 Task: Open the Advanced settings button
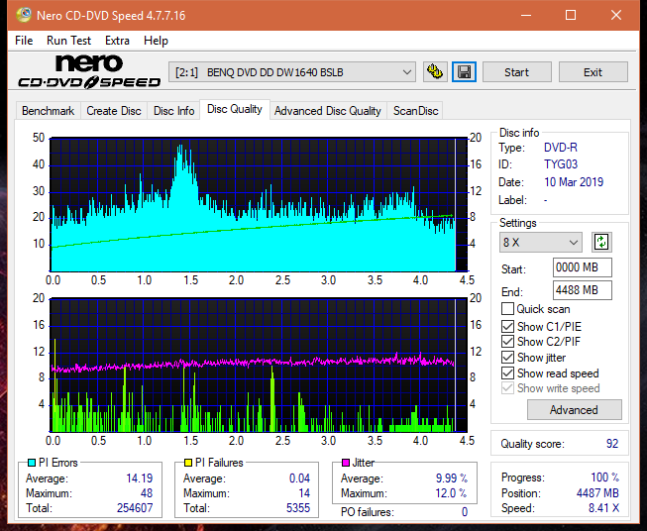click(574, 410)
